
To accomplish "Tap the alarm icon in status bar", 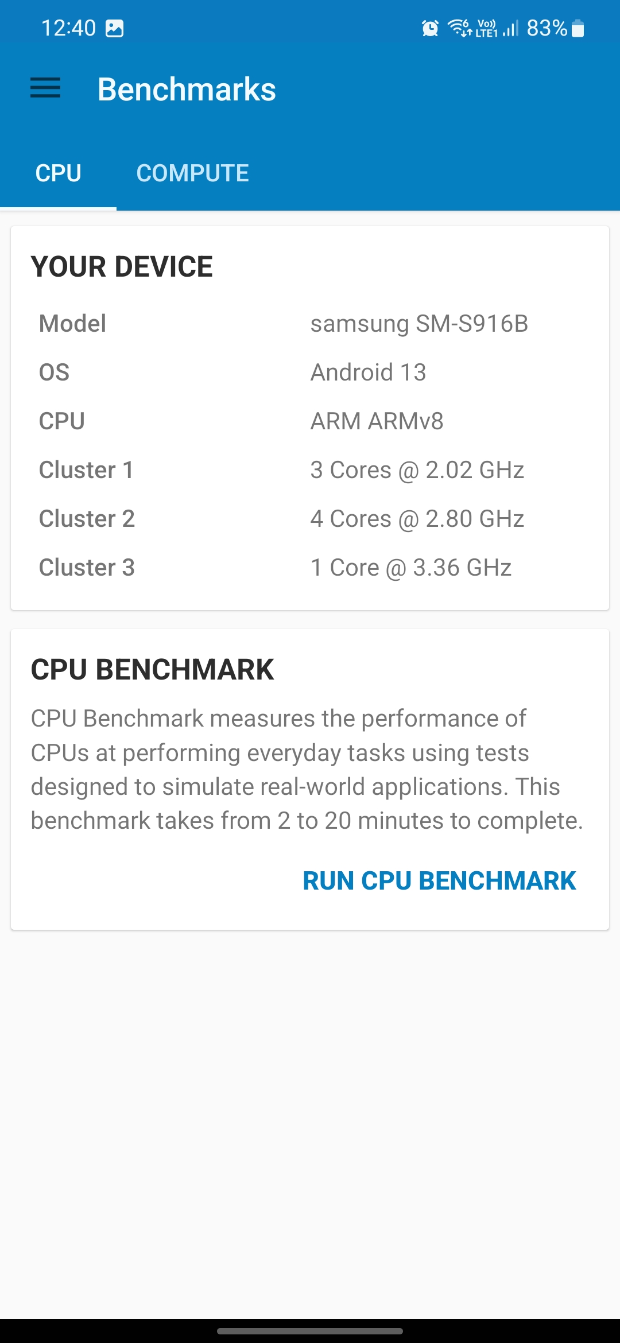I will [430, 28].
